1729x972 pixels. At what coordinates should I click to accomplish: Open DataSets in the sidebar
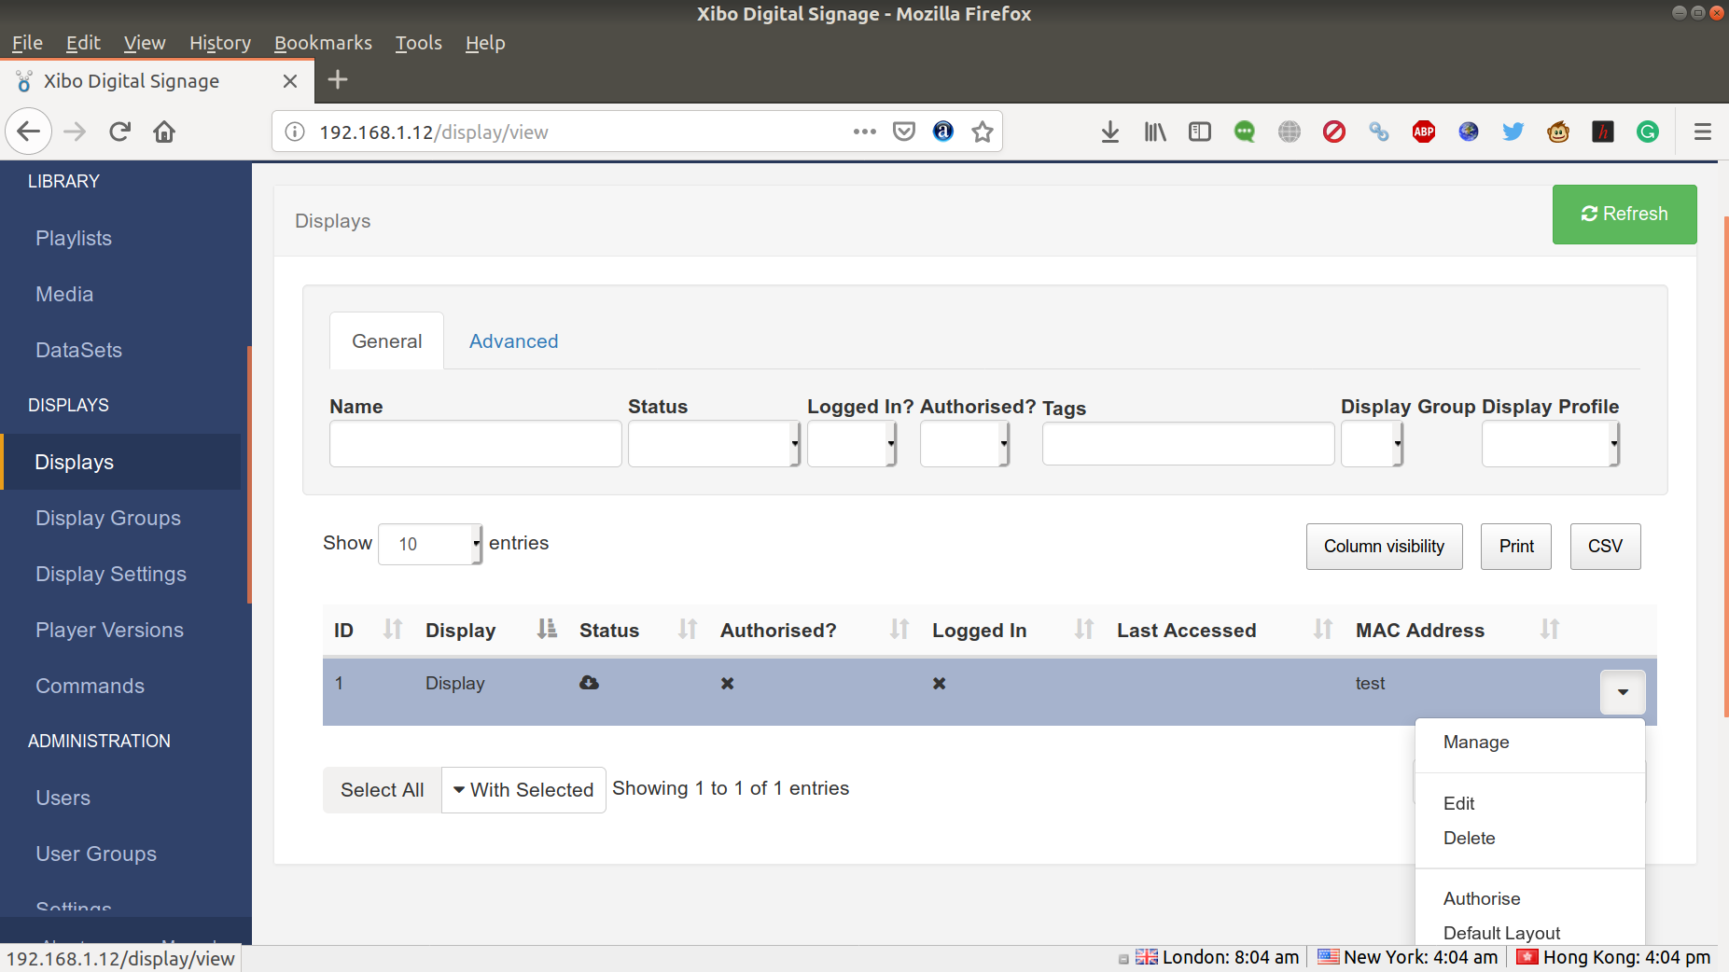(x=78, y=350)
